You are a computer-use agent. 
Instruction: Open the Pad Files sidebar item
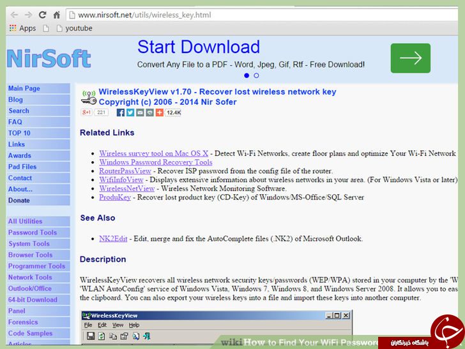(x=38, y=167)
